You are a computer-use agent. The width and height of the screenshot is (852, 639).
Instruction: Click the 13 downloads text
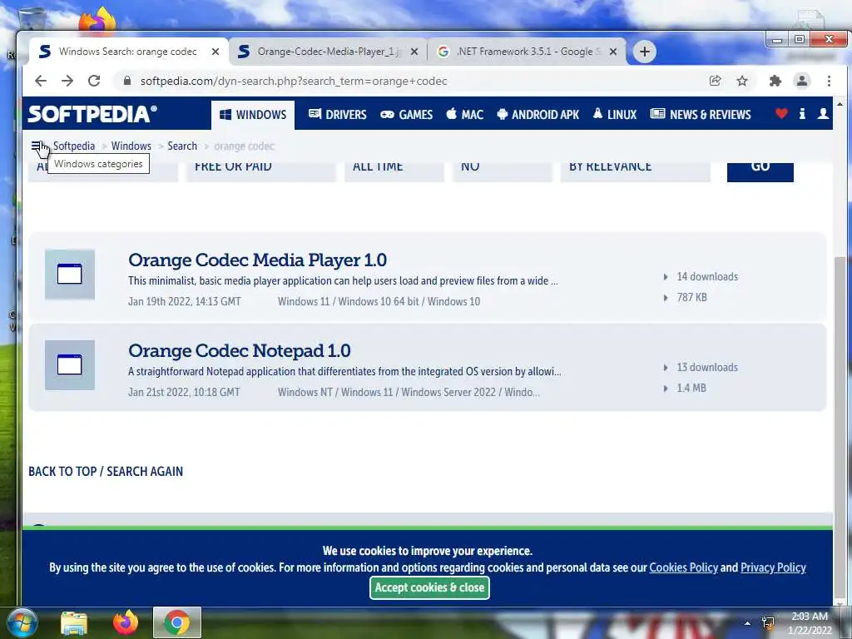point(707,367)
